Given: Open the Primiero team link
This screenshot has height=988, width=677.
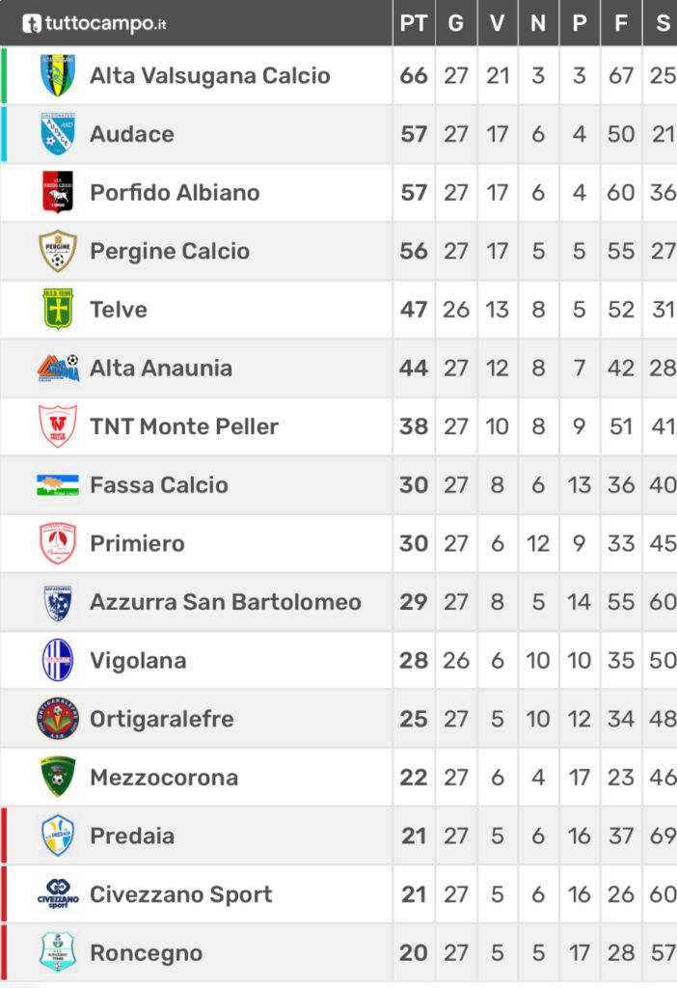Looking at the screenshot, I should click(137, 543).
